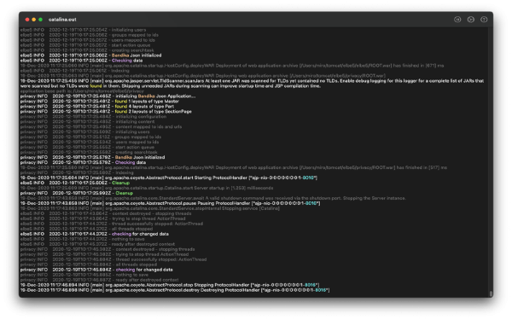Click the TldScanner.scanJars log line
This screenshot has width=512, height=320.
252,84
